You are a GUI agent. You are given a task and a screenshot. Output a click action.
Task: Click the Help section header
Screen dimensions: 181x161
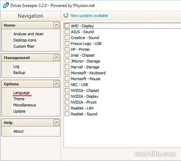click(31, 123)
